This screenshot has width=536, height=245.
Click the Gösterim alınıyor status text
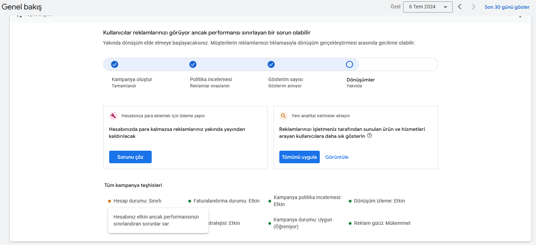tap(285, 86)
